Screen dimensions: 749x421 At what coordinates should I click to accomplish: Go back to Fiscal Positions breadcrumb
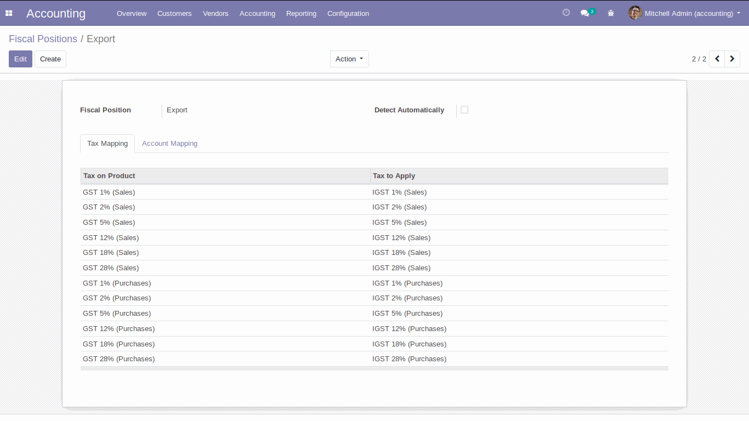(43, 39)
